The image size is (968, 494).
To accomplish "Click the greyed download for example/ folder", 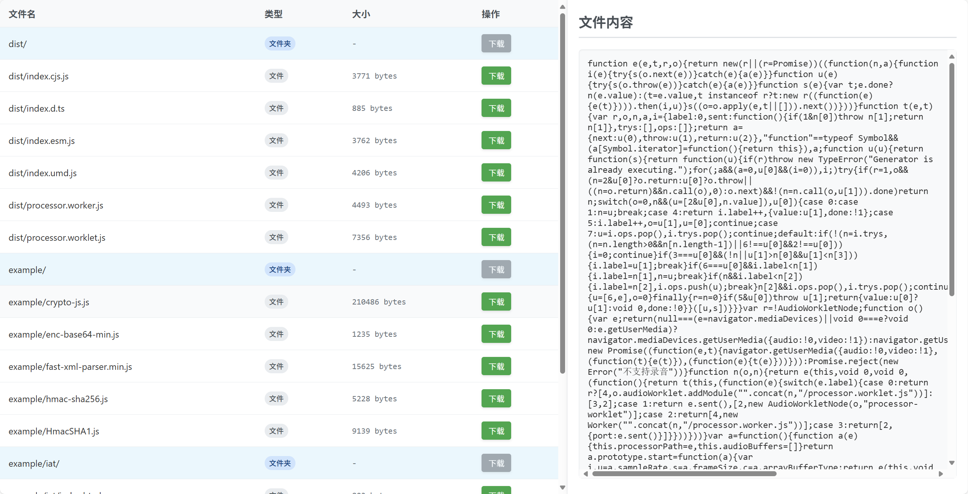I will coord(496,270).
